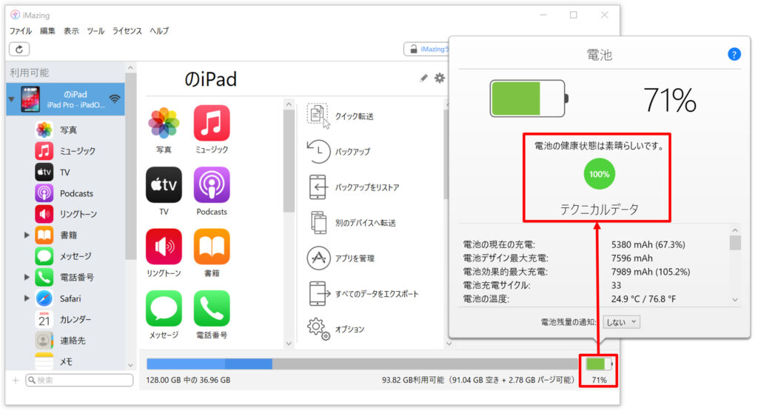This screenshot has height=411, width=758.
Task: Open the 電池残量の通知 dropdown
Action: (622, 322)
